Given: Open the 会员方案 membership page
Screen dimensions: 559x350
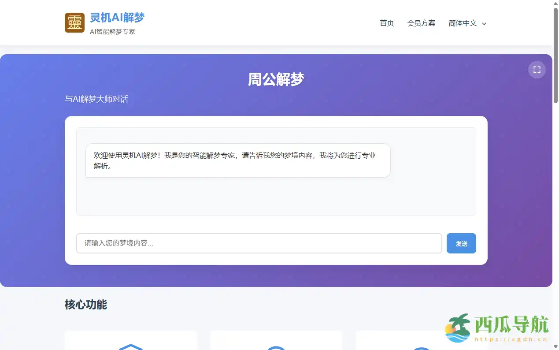Looking at the screenshot, I should tap(421, 23).
